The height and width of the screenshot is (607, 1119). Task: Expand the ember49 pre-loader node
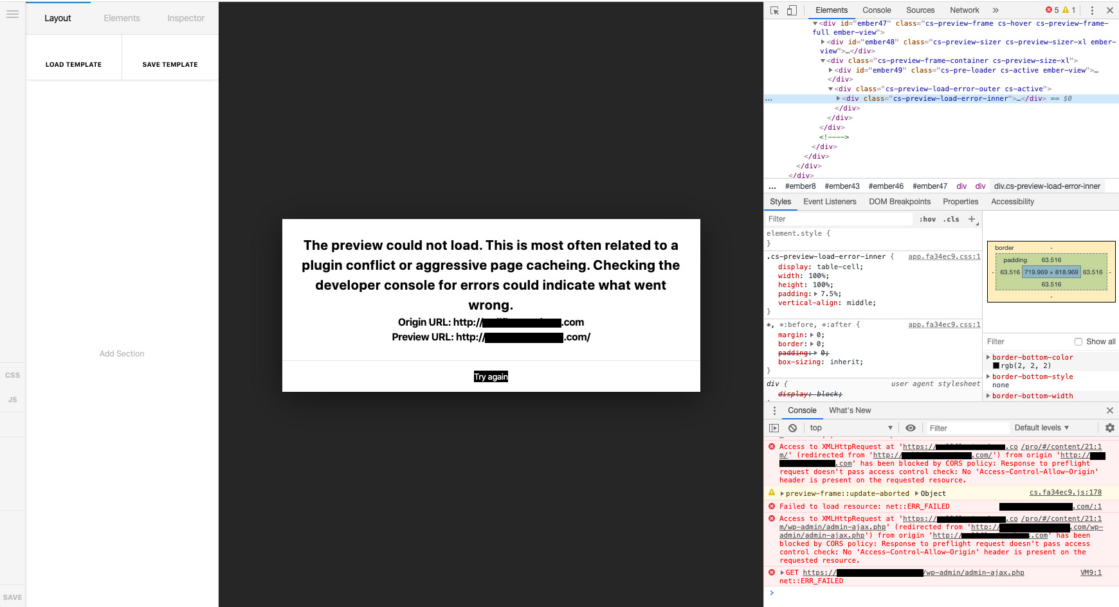pos(831,70)
